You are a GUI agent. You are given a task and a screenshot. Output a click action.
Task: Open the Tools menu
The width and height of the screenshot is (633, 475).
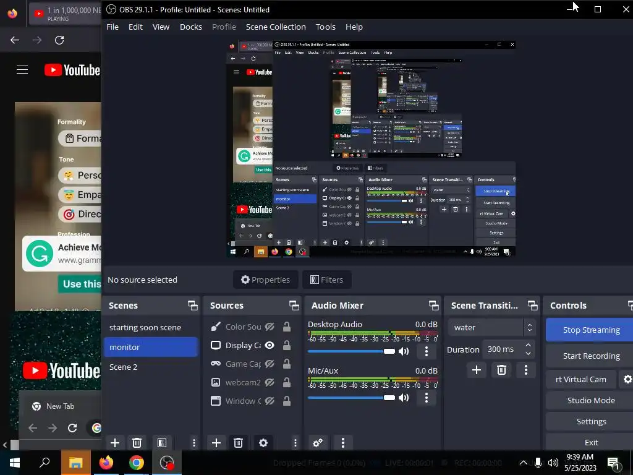click(x=326, y=27)
